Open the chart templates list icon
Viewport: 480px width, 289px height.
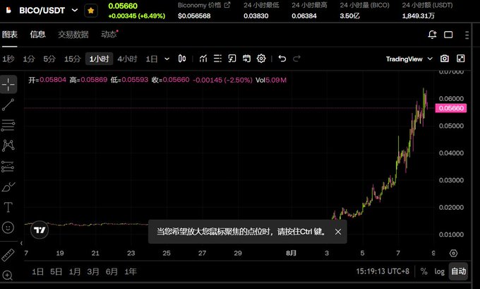(217, 58)
